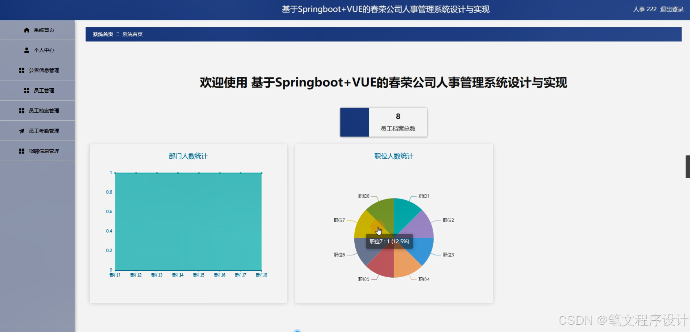This screenshot has width=690, height=332.
Task: Click the paper plane icon for 员工考勤管理
Action: [22, 131]
